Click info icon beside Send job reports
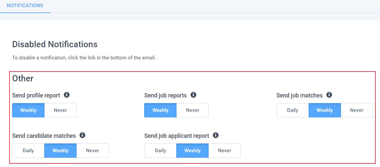This screenshot has width=380, height=167. pos(193,95)
